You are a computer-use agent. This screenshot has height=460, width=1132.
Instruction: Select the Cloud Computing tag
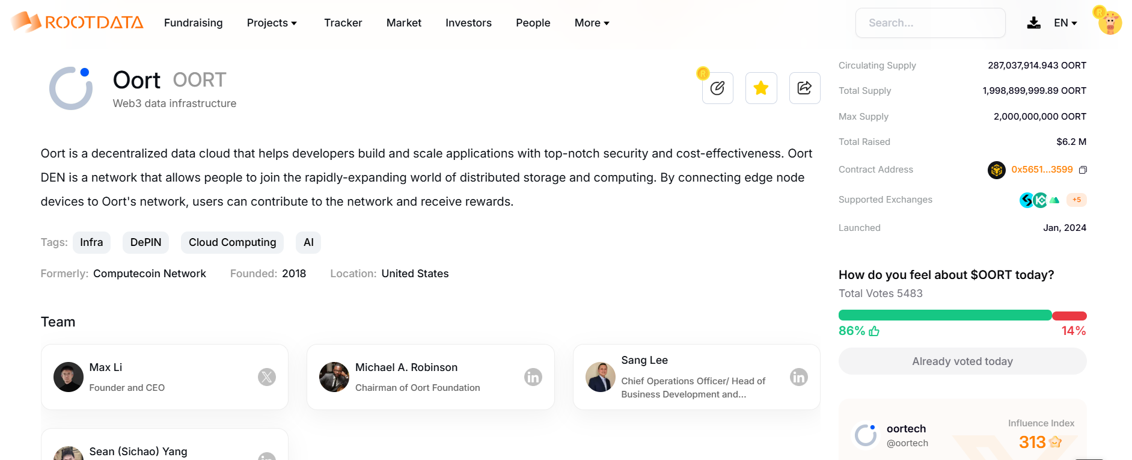(x=232, y=242)
